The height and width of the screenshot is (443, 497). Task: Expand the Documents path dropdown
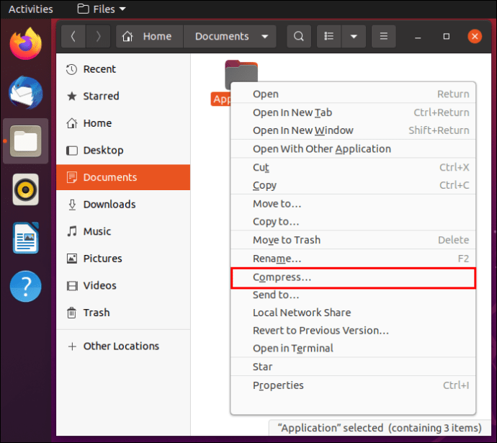[x=265, y=37]
